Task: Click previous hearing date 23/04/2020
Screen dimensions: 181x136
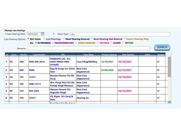Action: click(x=107, y=70)
